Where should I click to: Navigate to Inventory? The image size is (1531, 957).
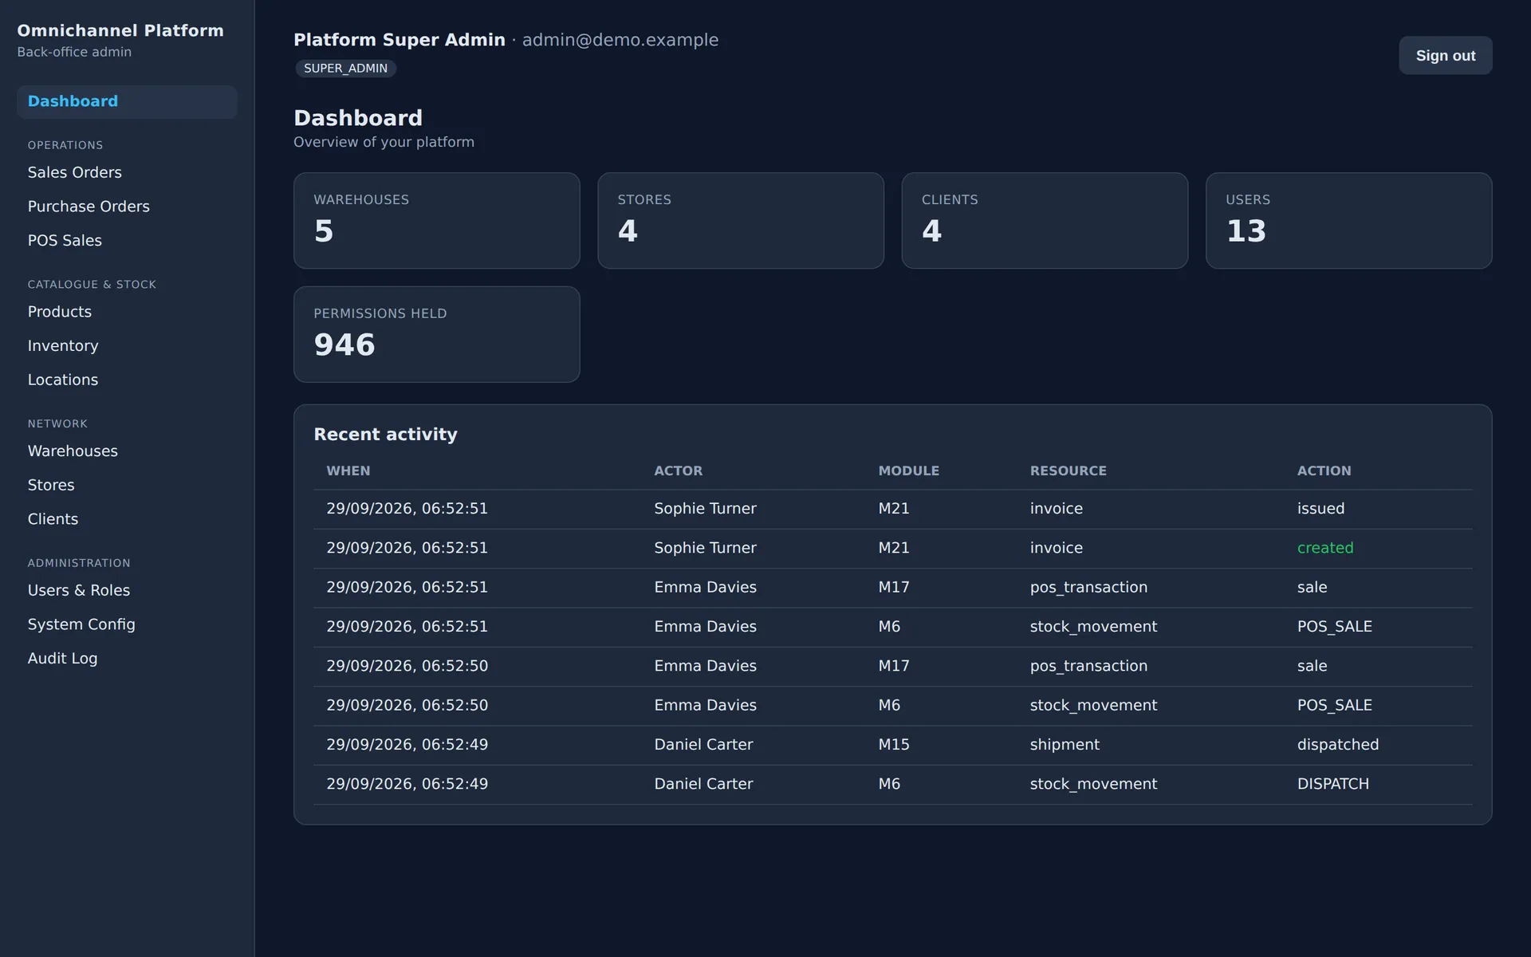pos(63,346)
